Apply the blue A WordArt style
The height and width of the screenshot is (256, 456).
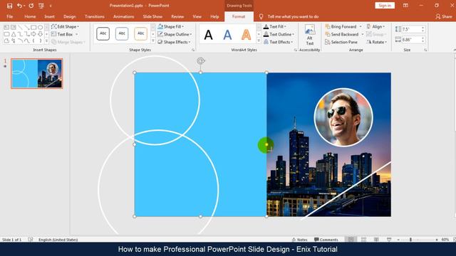pyautogui.click(x=227, y=35)
